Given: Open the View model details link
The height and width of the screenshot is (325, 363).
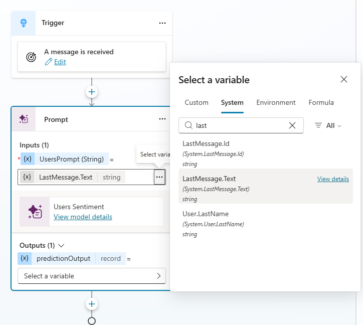Looking at the screenshot, I should (83, 217).
